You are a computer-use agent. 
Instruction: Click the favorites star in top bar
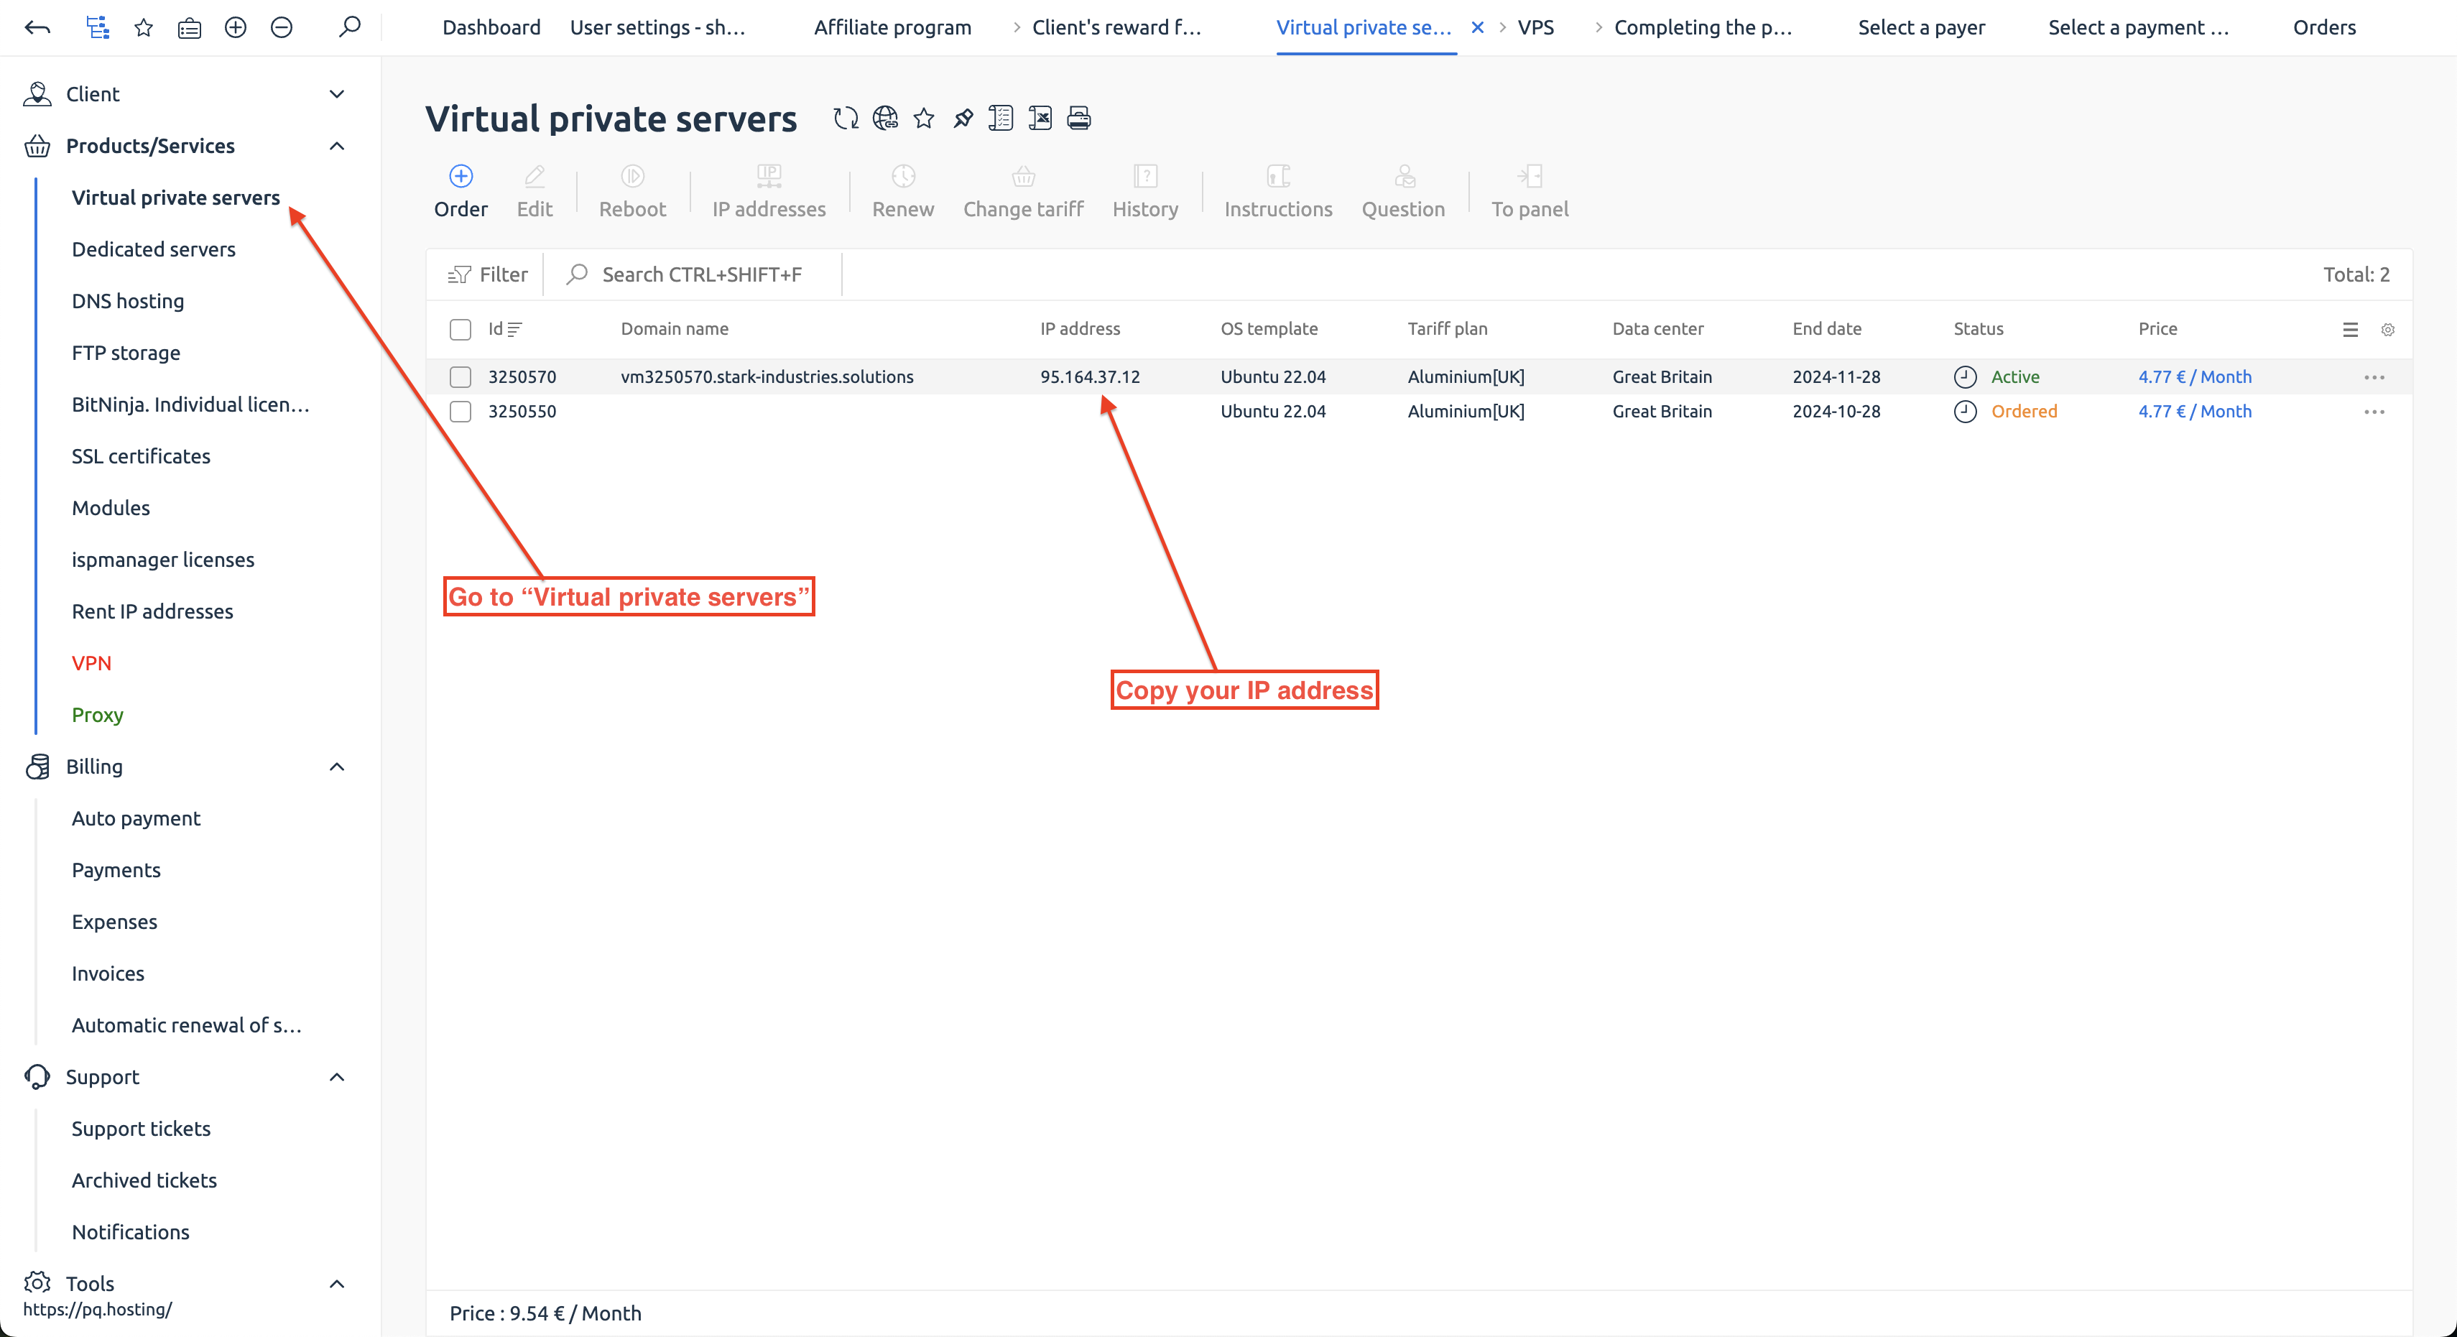click(143, 27)
